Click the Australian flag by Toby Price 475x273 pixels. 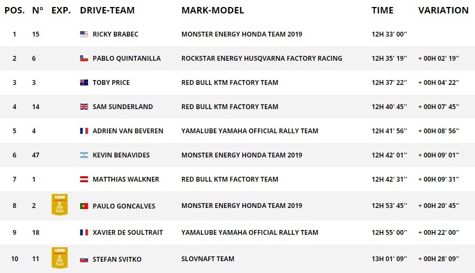84,82
